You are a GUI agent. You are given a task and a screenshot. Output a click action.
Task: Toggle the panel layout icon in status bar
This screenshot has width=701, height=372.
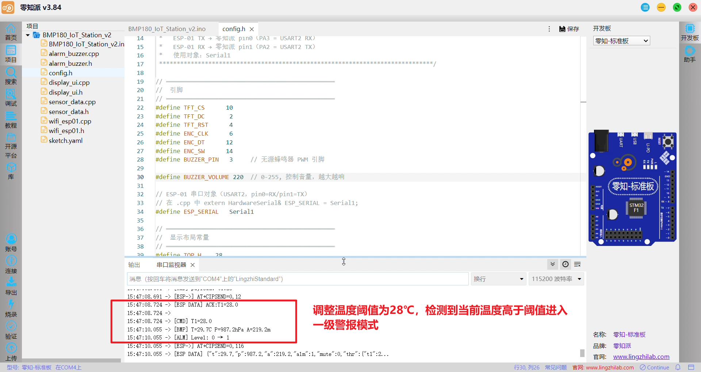(x=691, y=367)
